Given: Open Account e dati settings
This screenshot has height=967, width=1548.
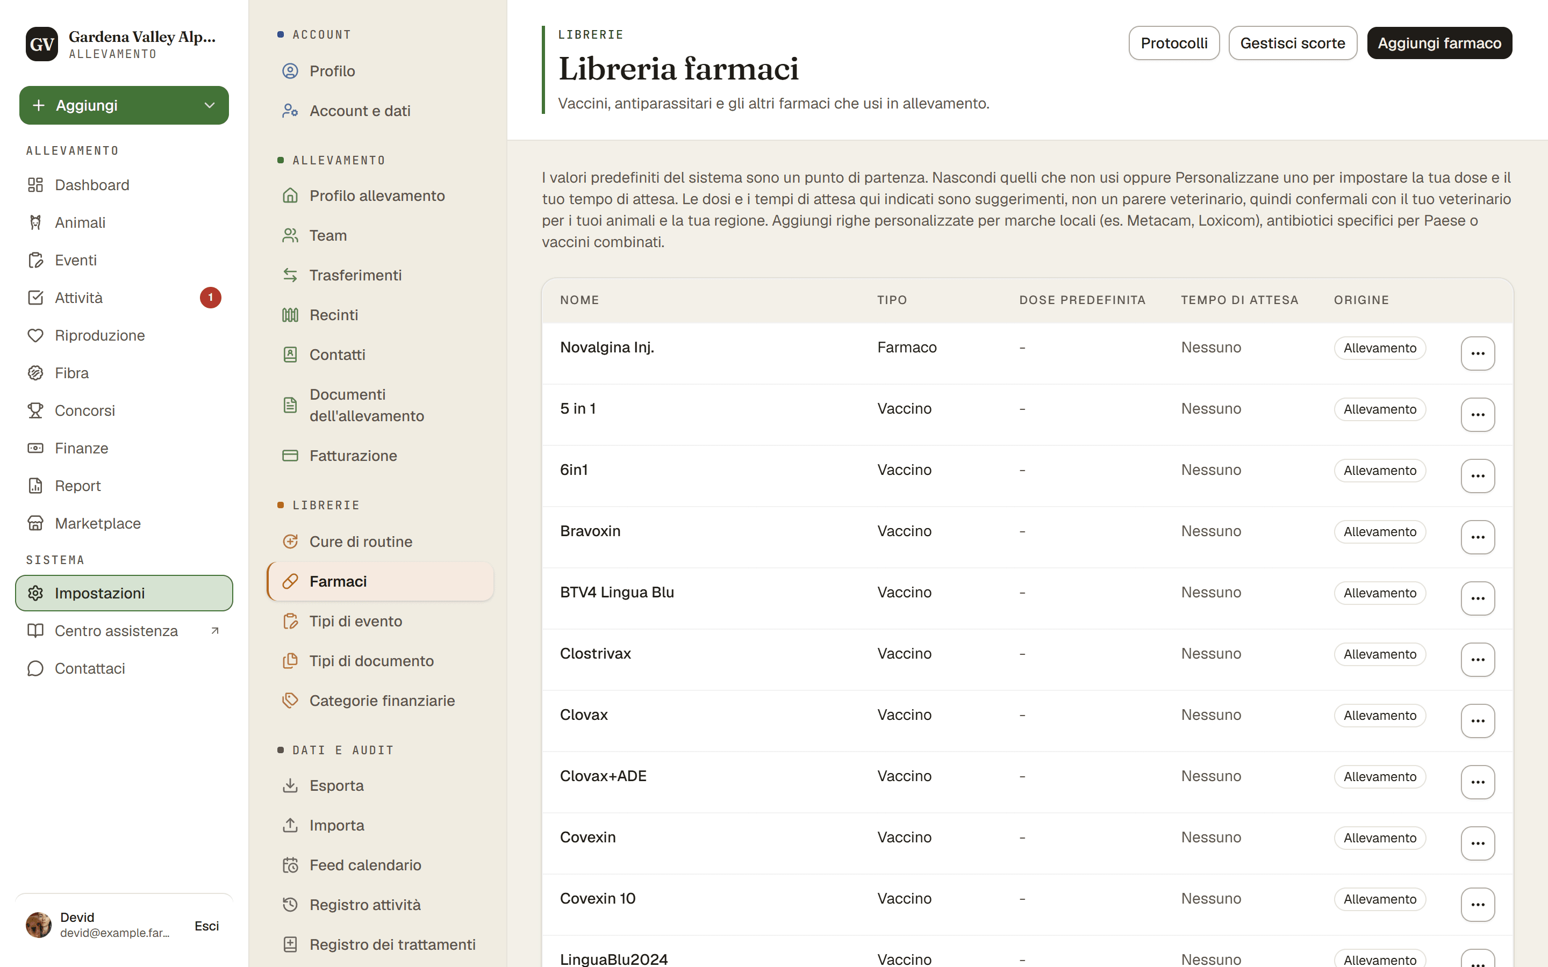Looking at the screenshot, I should (381, 111).
